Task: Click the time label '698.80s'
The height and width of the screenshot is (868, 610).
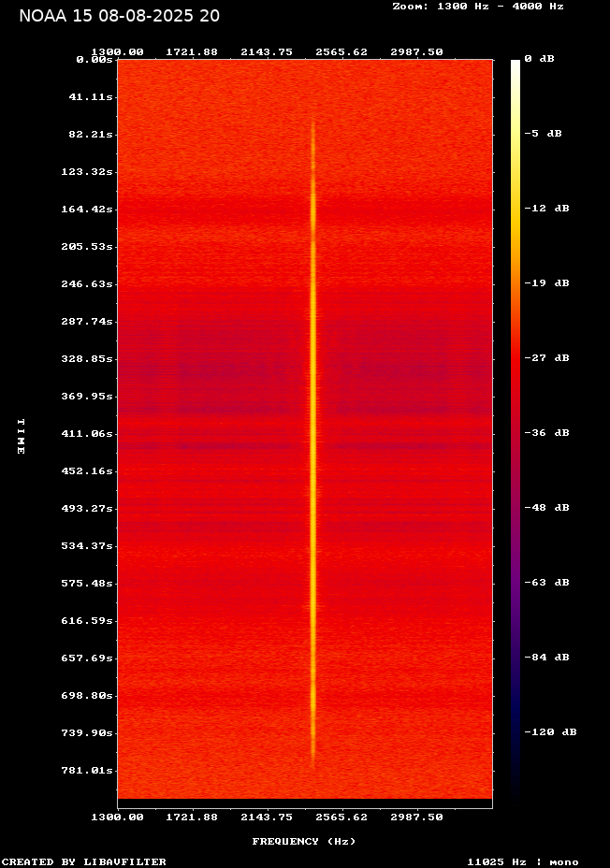Action: 87,695
